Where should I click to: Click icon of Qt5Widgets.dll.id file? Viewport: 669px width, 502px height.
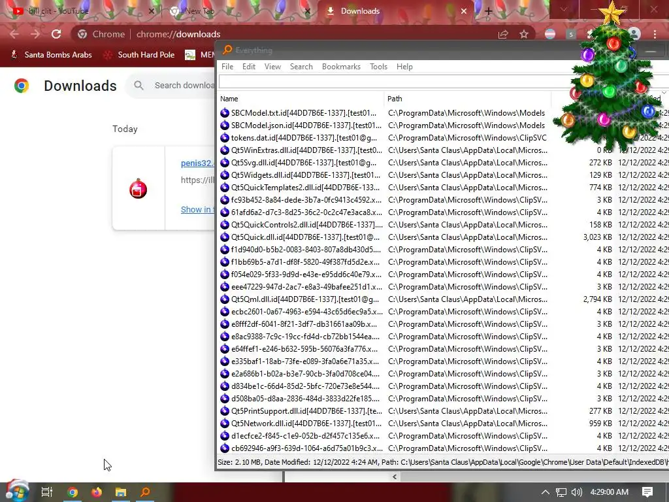coord(225,175)
